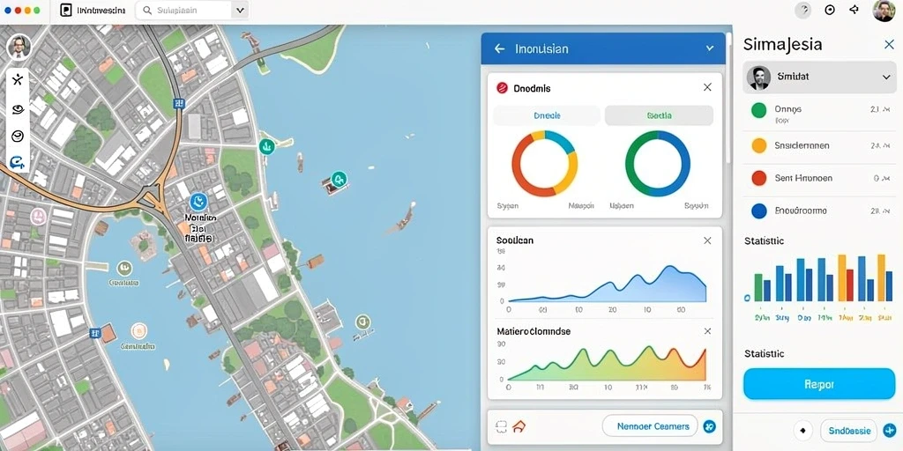Select the running figure icon in left sidebar

(x=18, y=80)
